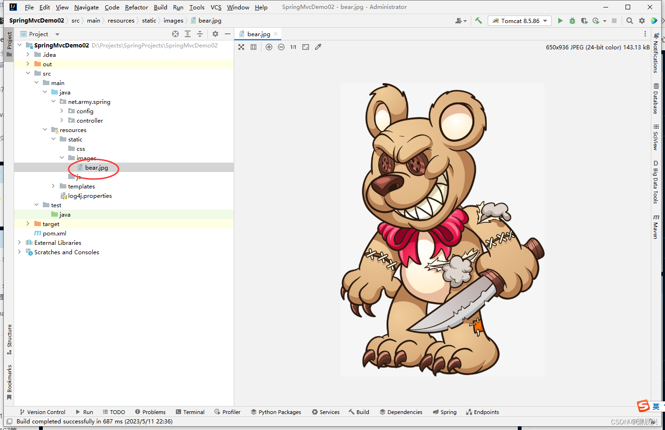Open the Spring tool window
The image size is (665, 430).
pyautogui.click(x=445, y=412)
